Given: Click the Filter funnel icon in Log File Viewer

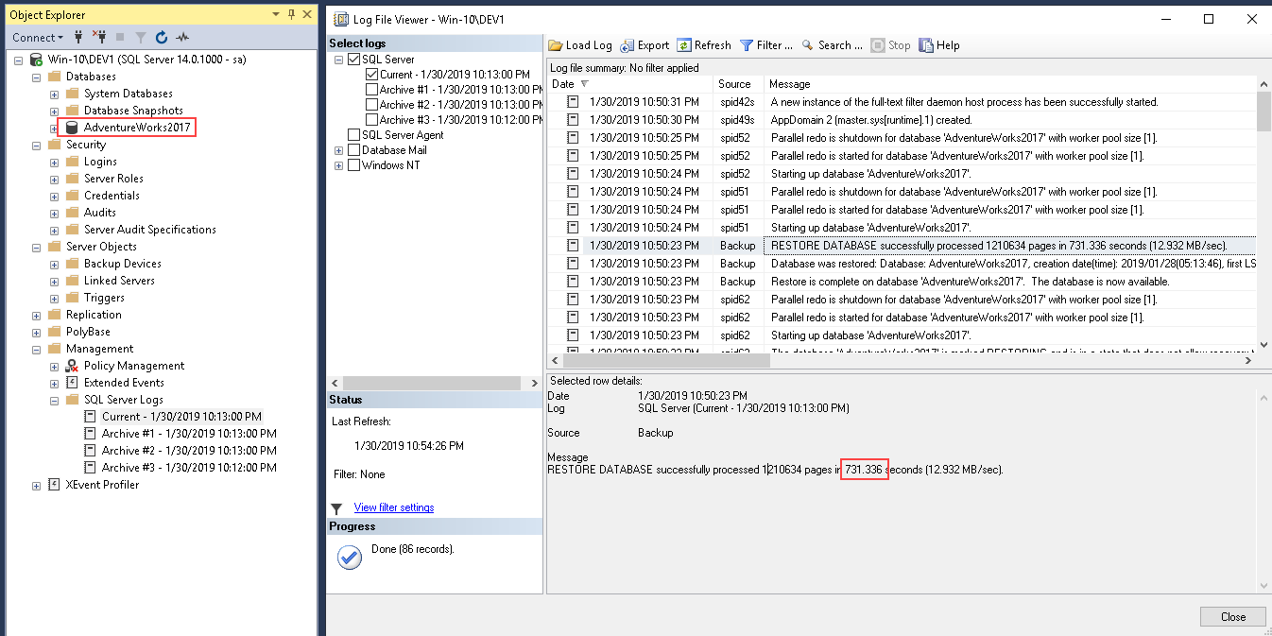Looking at the screenshot, I should [747, 45].
